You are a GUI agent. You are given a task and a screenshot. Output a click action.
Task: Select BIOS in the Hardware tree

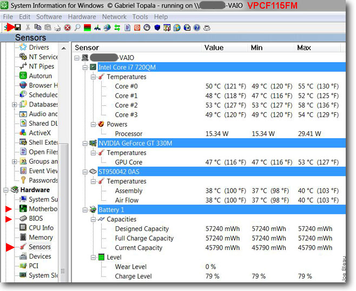[x=36, y=218]
